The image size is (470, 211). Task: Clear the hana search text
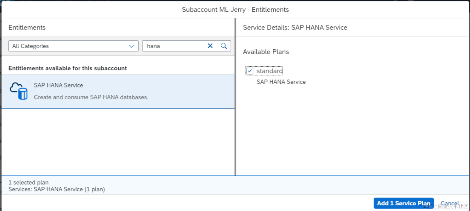coord(210,46)
